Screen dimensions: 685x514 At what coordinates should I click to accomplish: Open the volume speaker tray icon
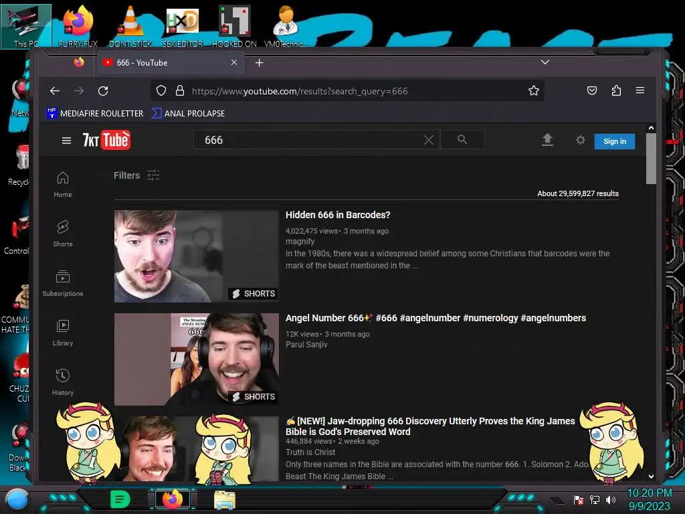click(610, 499)
